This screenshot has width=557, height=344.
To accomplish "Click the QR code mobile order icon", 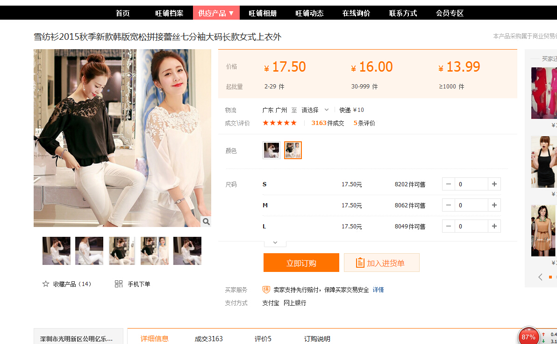I will point(119,284).
